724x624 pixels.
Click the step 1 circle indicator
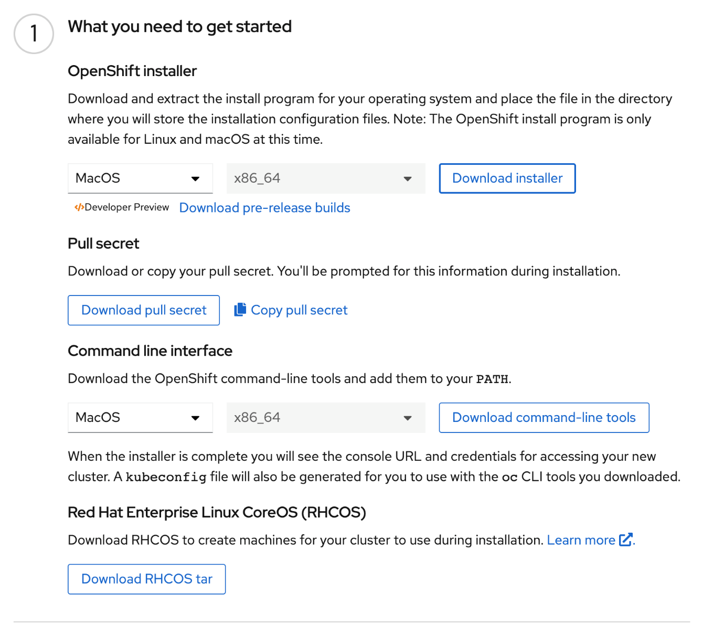pyautogui.click(x=33, y=33)
